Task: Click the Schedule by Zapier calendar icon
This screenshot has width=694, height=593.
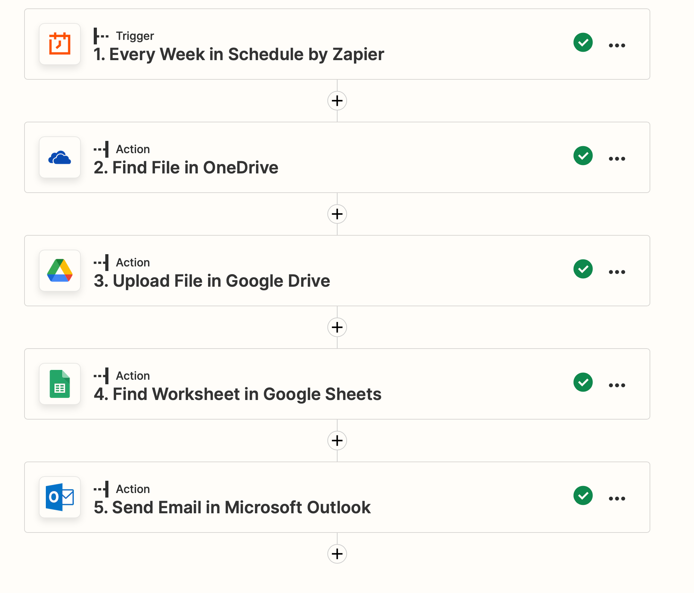Action: pos(60,44)
